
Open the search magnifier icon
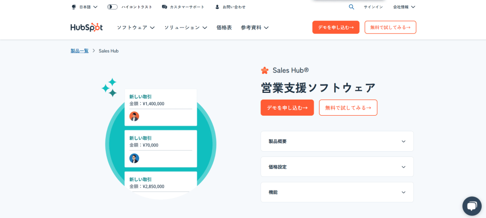pyautogui.click(x=351, y=7)
